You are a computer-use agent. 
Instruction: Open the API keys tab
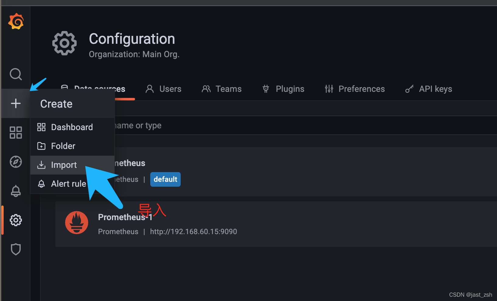pos(429,89)
